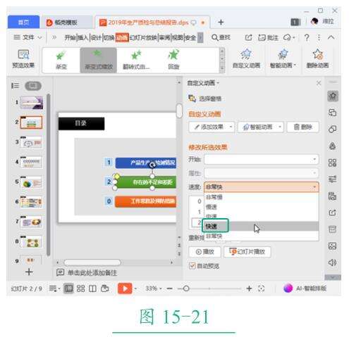Click the share icon beside 批注
This screenshot has height=337, width=349.
tap(248, 37)
